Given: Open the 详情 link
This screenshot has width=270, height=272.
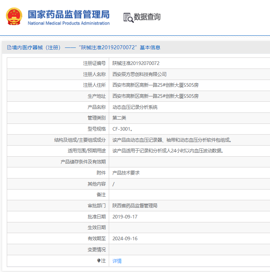Looking at the screenshot, I should click(x=117, y=261).
